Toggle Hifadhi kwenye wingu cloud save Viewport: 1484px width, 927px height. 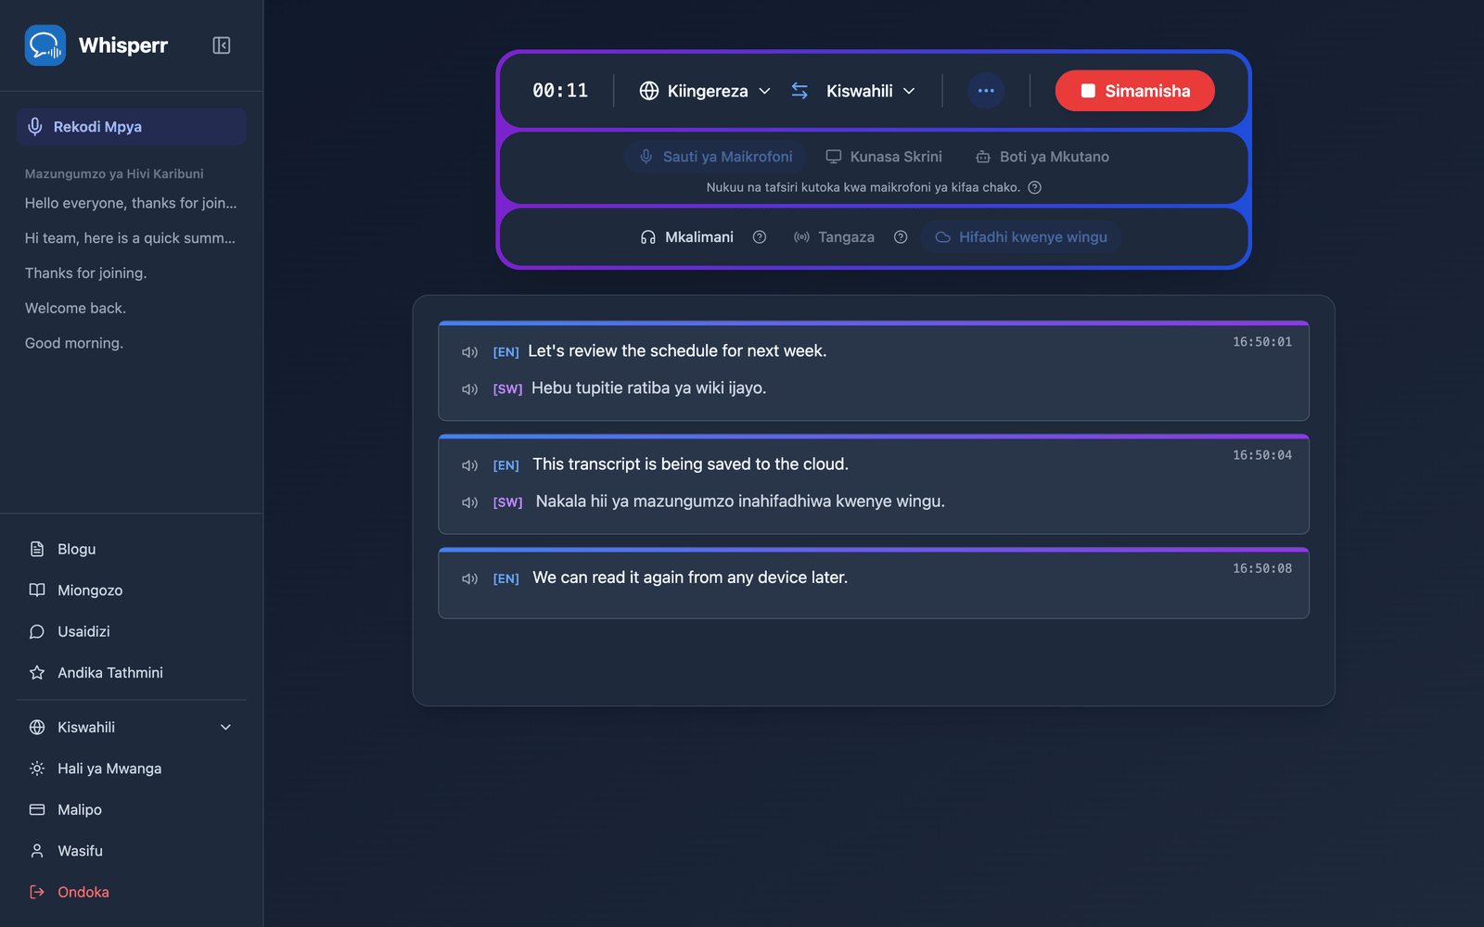click(x=1021, y=237)
